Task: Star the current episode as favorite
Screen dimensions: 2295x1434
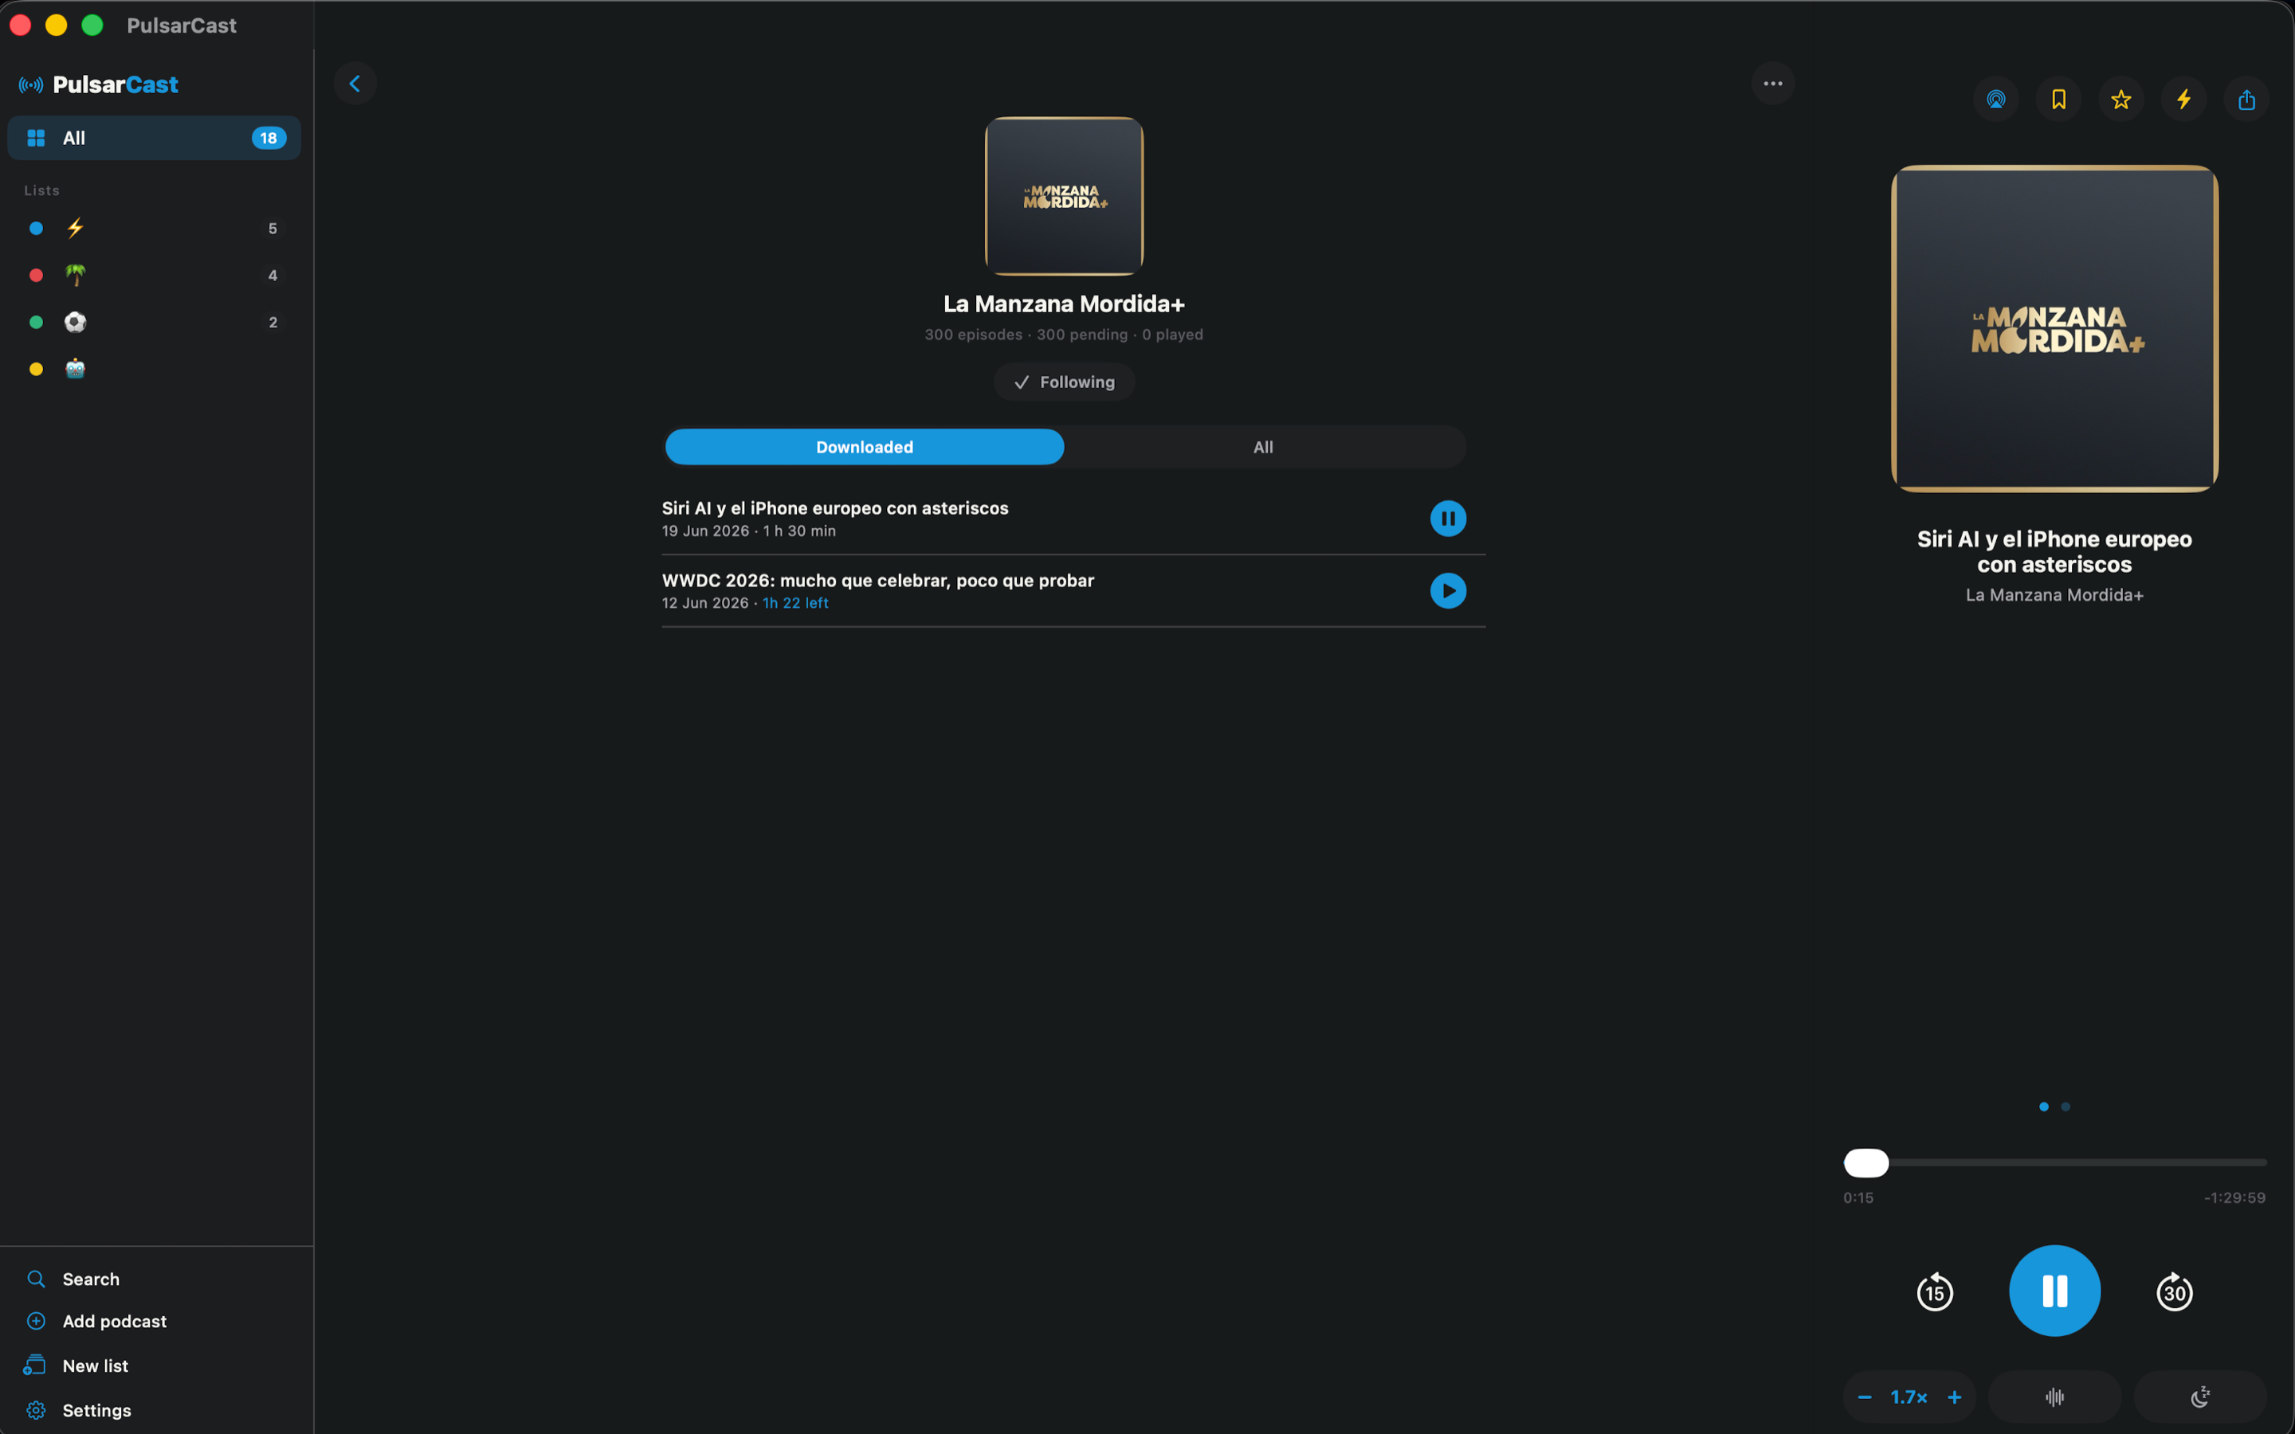Action: 2121,100
